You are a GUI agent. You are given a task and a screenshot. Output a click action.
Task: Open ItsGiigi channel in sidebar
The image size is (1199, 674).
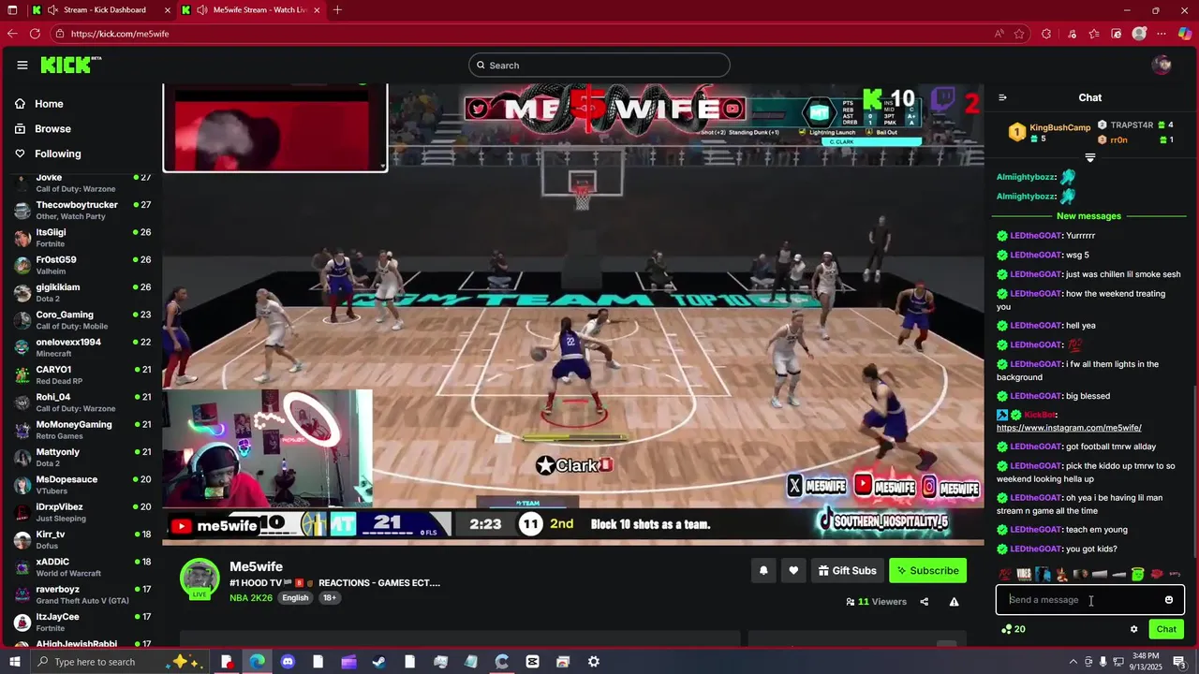pos(82,238)
